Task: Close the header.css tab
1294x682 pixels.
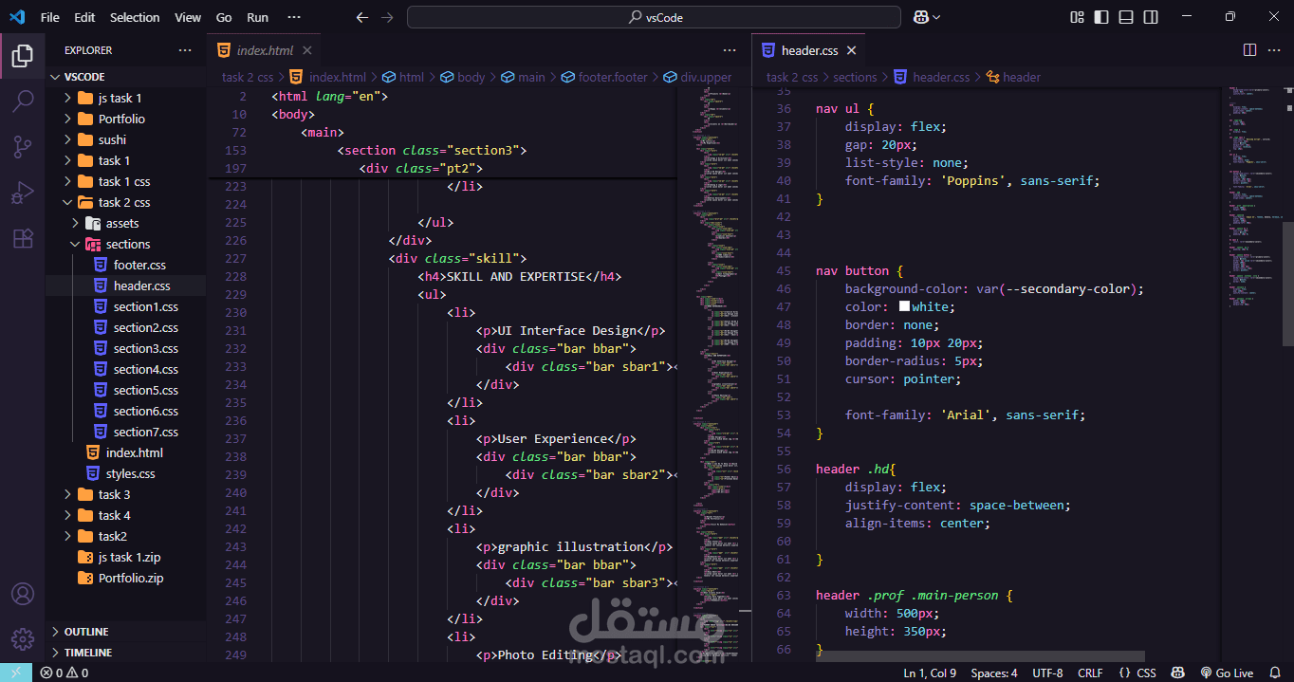Action: pos(851,50)
